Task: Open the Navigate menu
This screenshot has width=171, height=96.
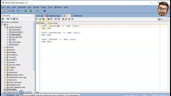Action: pos(22,7)
